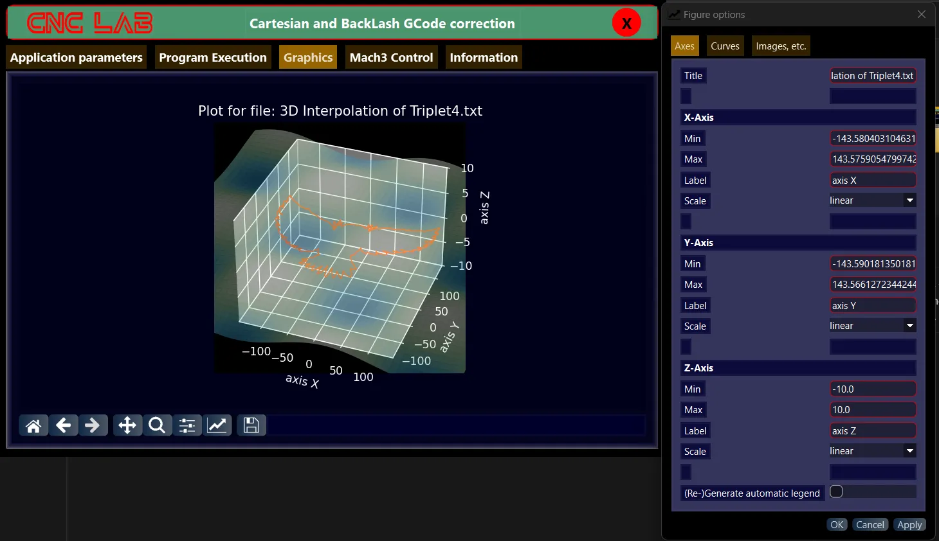This screenshot has width=939, height=541.
Task: Click the OK button
Action: click(837, 524)
